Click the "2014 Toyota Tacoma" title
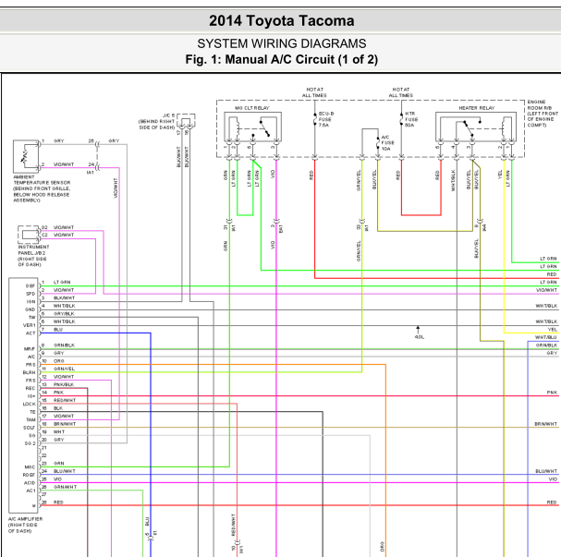 point(282,20)
